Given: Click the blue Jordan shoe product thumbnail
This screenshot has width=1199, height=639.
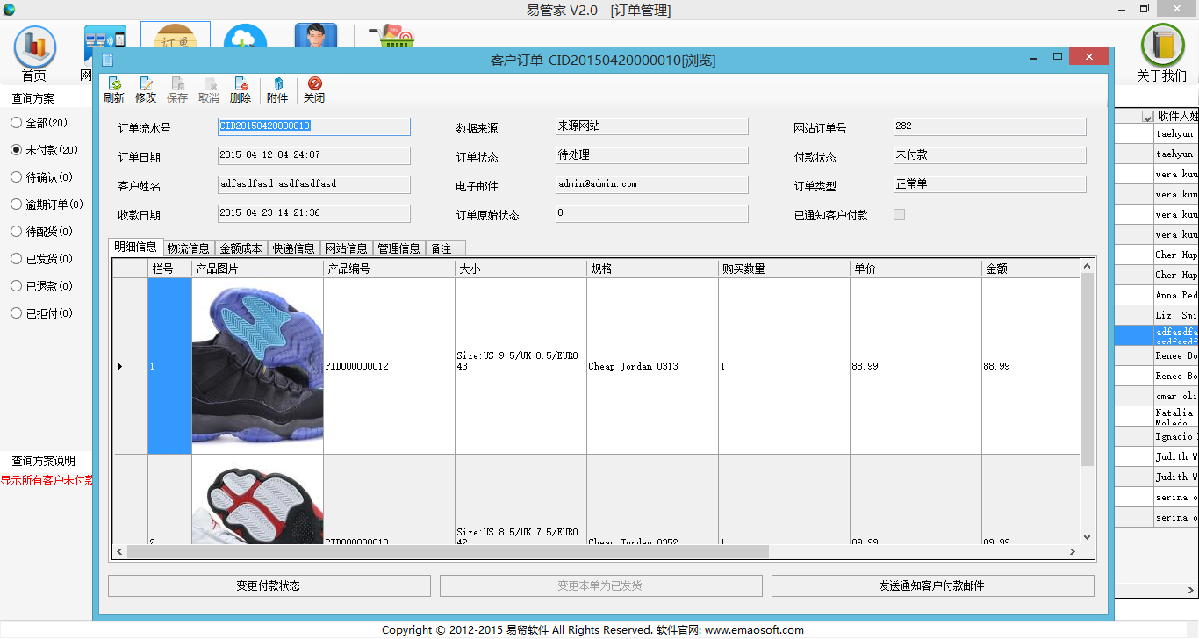Looking at the screenshot, I should click(257, 366).
